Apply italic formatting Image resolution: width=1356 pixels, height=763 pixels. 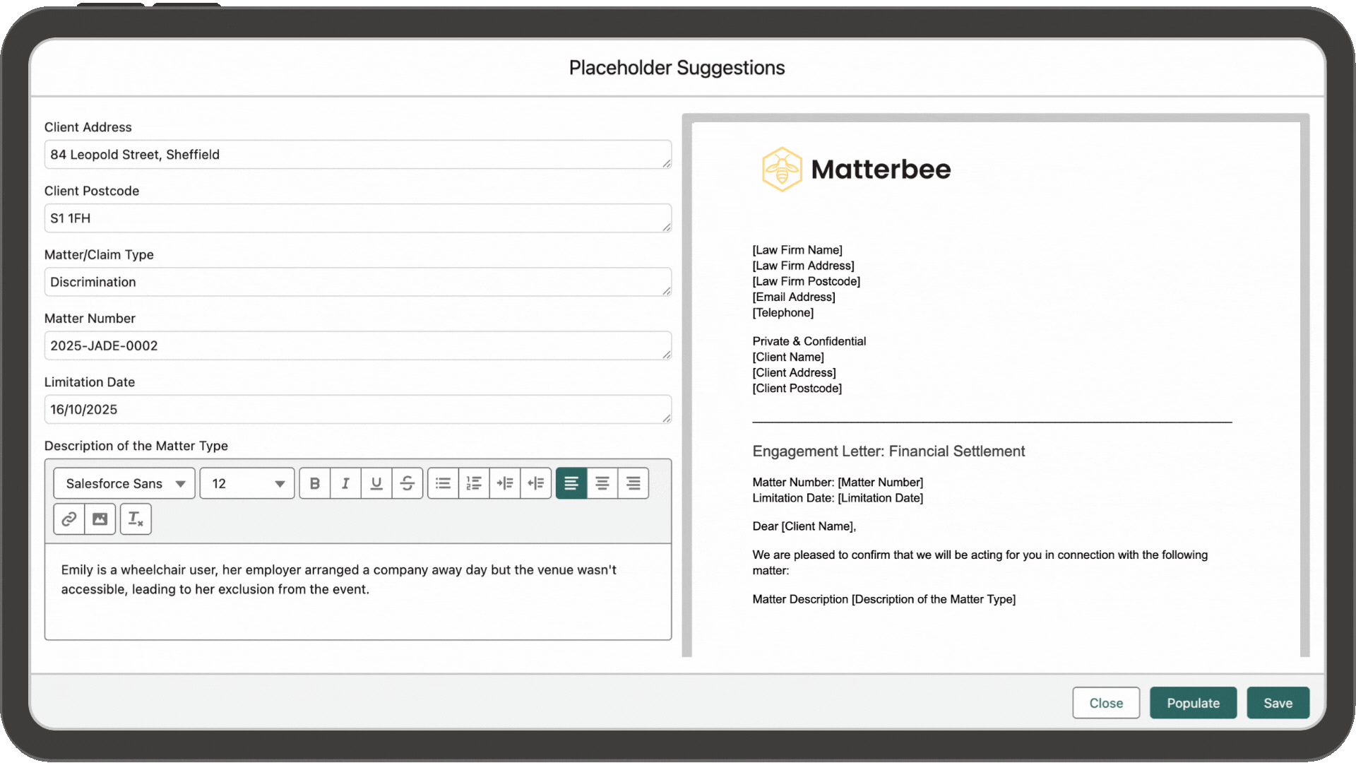pos(345,483)
